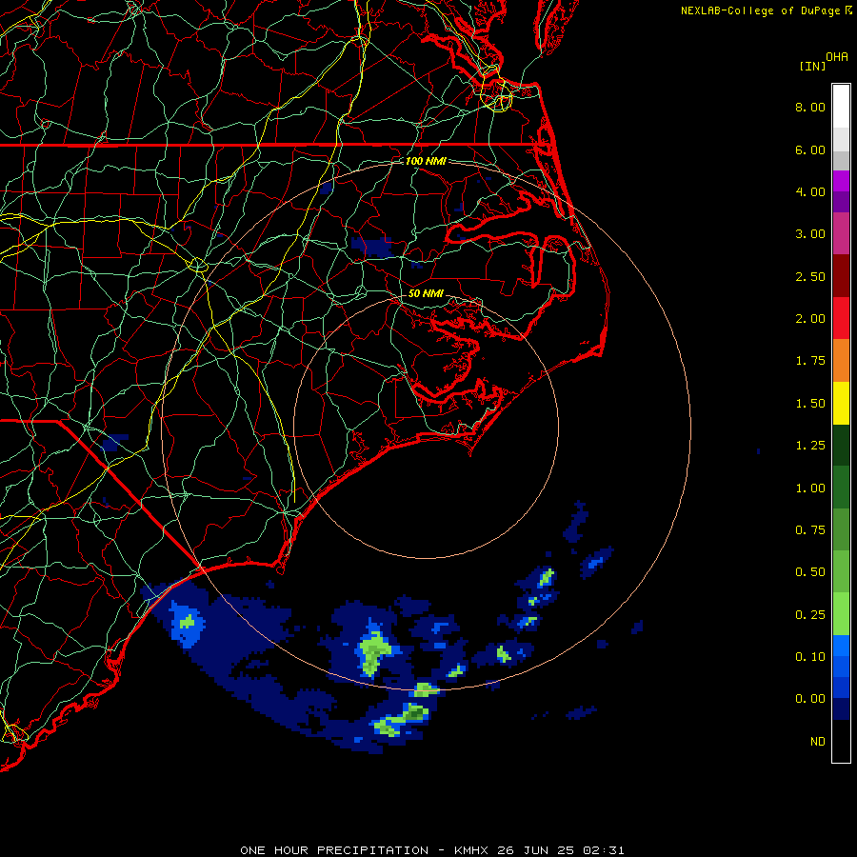
Task: Click the 2.50 legend value
Action: 810,276
